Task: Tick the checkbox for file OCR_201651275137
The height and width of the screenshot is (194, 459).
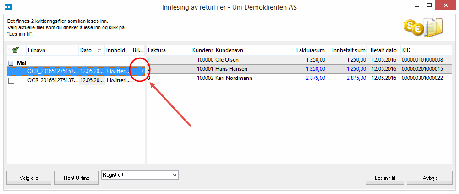Action: pyautogui.click(x=11, y=80)
